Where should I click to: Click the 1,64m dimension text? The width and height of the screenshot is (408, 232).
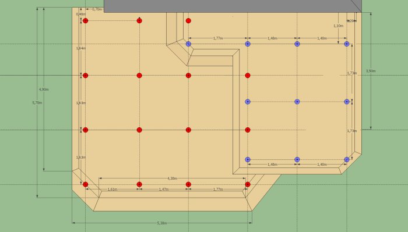[x=81, y=48]
